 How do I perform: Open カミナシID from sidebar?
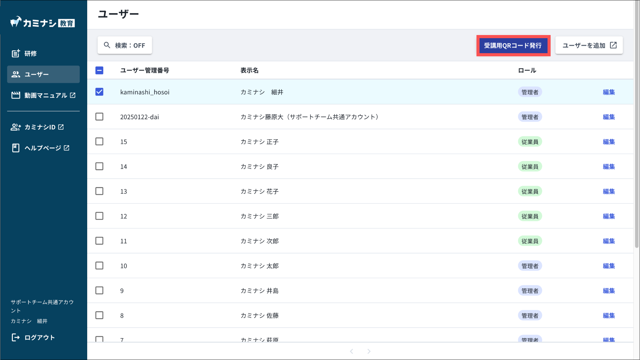[43, 127]
